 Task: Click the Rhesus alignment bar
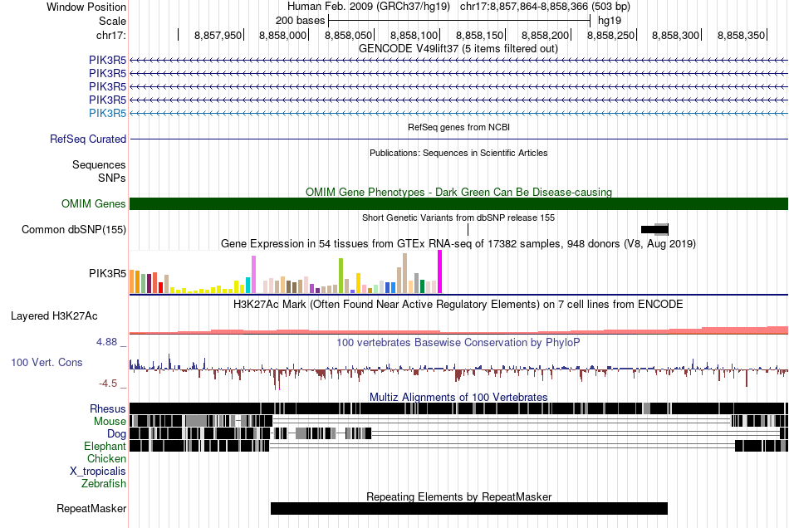pos(459,408)
